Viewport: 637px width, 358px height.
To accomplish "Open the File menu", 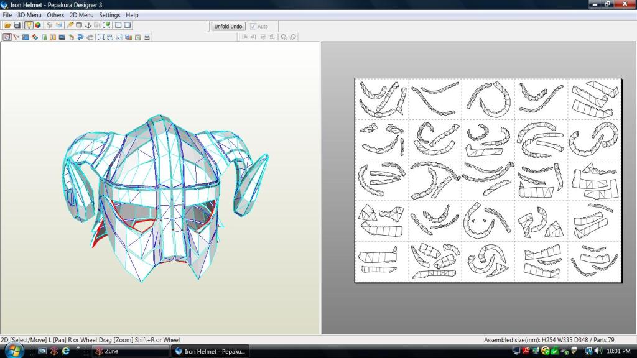I will (x=7, y=15).
